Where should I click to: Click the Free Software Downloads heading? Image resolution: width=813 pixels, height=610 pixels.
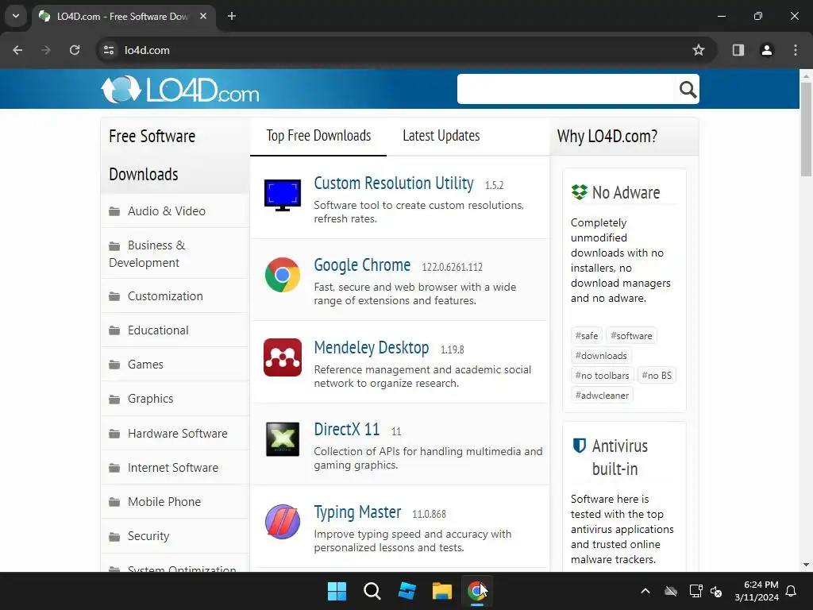pyautogui.click(x=152, y=155)
